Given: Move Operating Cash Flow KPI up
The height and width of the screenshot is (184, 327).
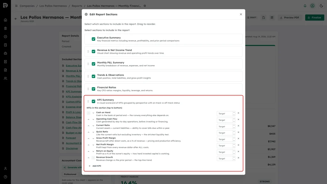Looking at the screenshot, I should [88, 119].
